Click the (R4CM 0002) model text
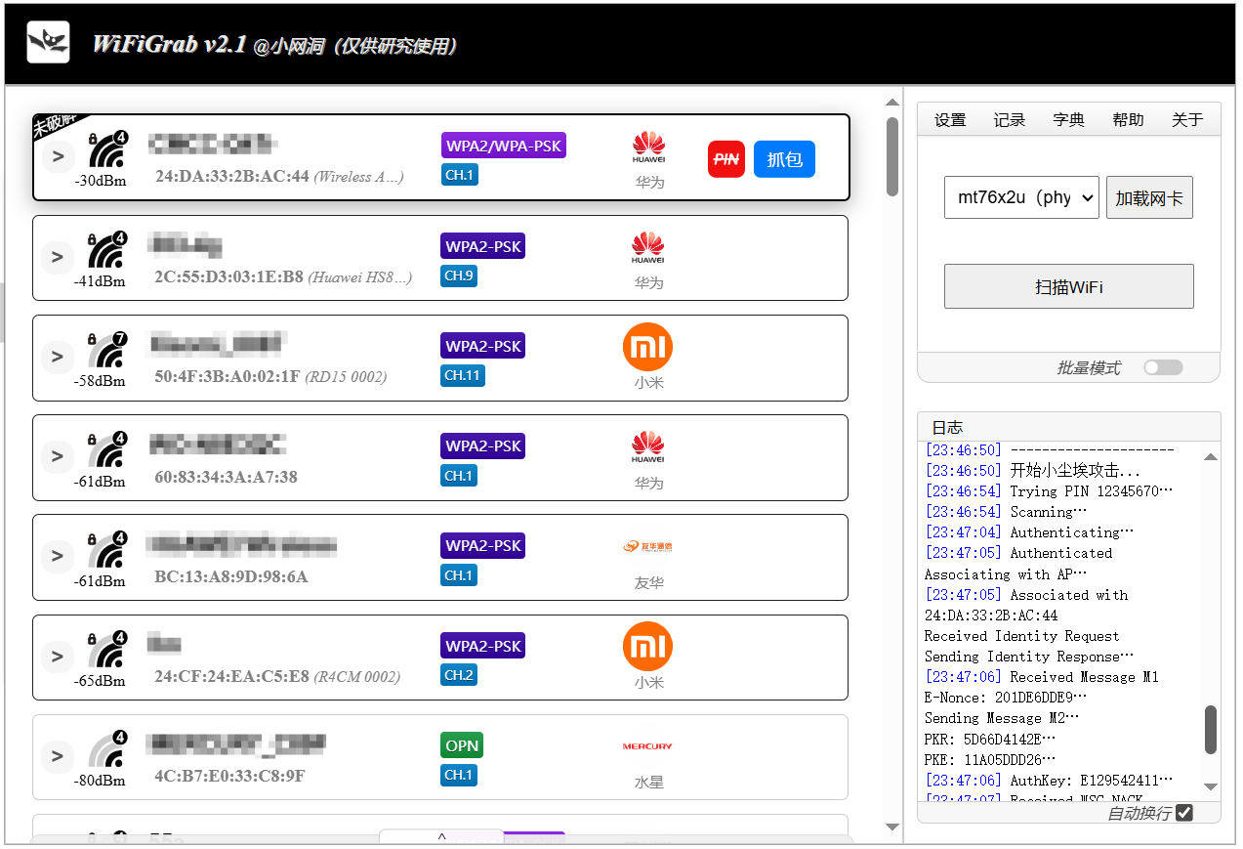 click(x=356, y=676)
